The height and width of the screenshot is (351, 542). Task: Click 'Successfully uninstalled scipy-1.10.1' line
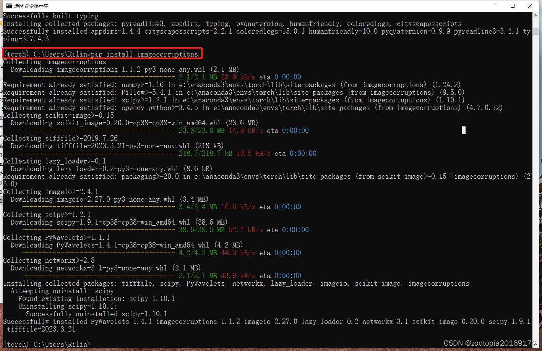click(x=97, y=314)
